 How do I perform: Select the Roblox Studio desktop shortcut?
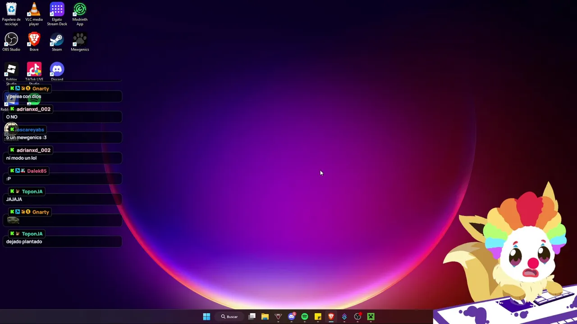point(11,73)
